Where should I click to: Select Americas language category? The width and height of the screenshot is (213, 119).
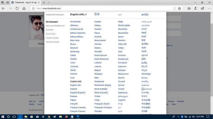pos(50,30)
